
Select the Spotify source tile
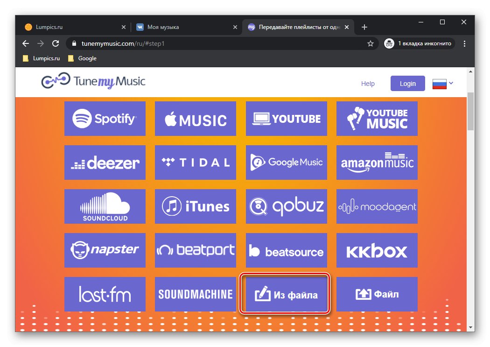coord(105,119)
